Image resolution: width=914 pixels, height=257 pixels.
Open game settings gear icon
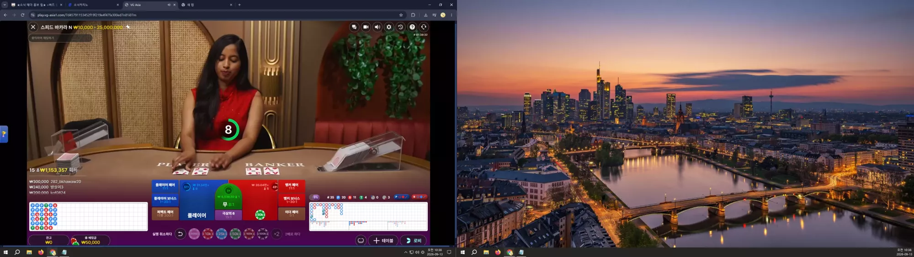389,27
